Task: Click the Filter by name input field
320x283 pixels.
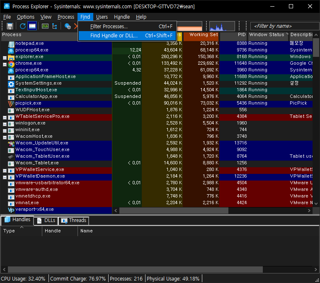Action: [x=285, y=26]
